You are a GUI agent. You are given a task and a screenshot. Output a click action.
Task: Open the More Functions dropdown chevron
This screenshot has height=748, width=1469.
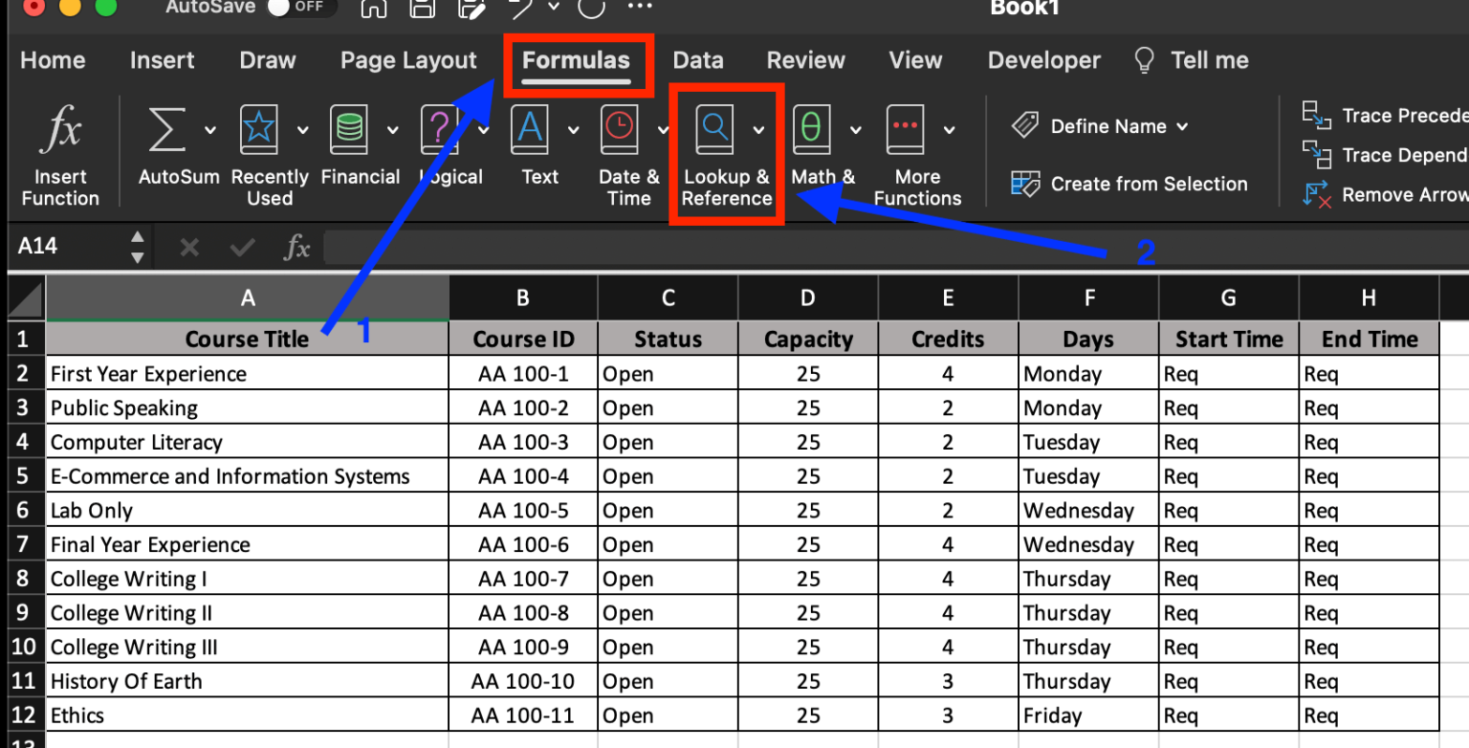coord(948,129)
